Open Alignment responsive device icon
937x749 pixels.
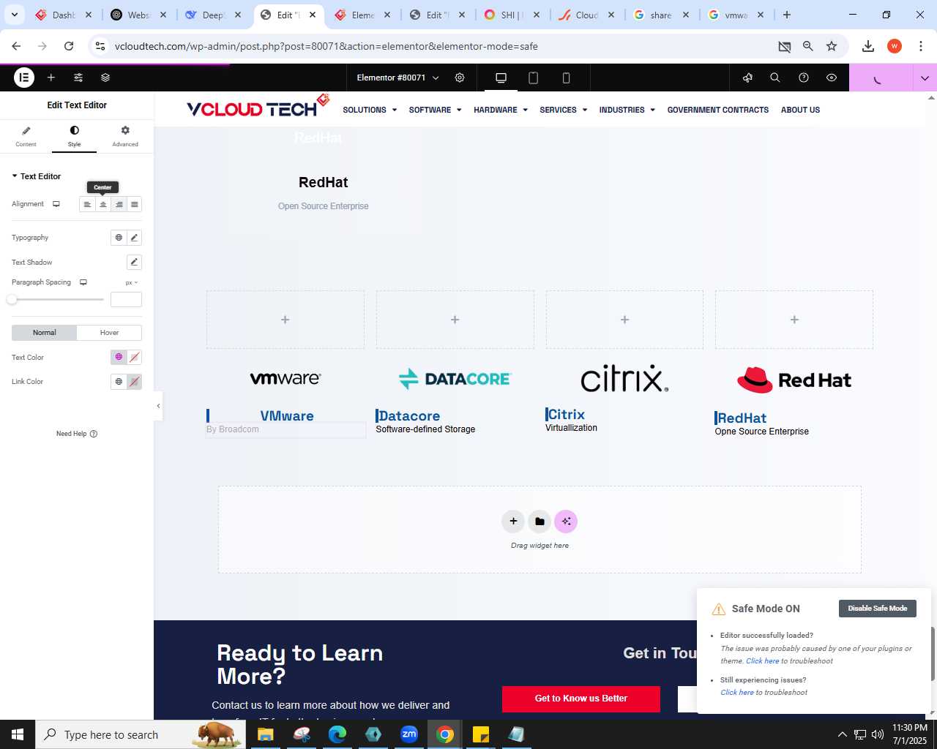(56, 204)
